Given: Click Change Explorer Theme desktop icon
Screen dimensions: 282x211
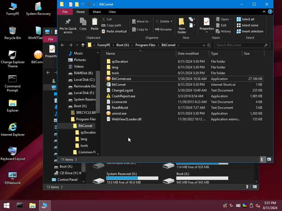Looking at the screenshot, I should coord(13,59).
